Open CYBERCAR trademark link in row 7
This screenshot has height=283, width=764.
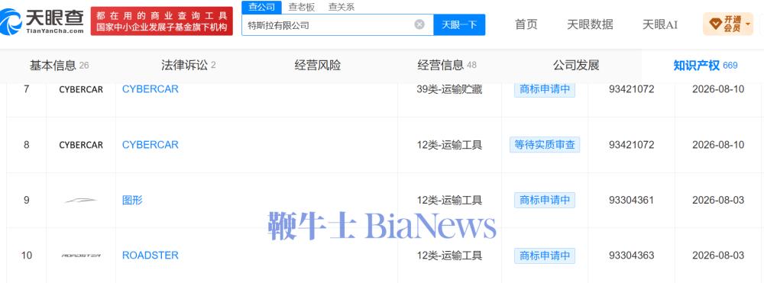[x=150, y=89]
